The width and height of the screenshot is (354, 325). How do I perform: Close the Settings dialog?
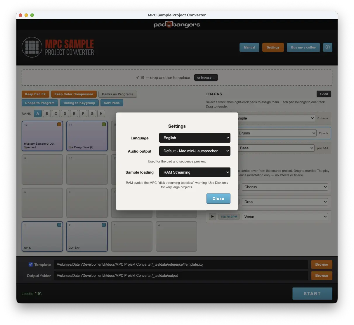pos(218,198)
